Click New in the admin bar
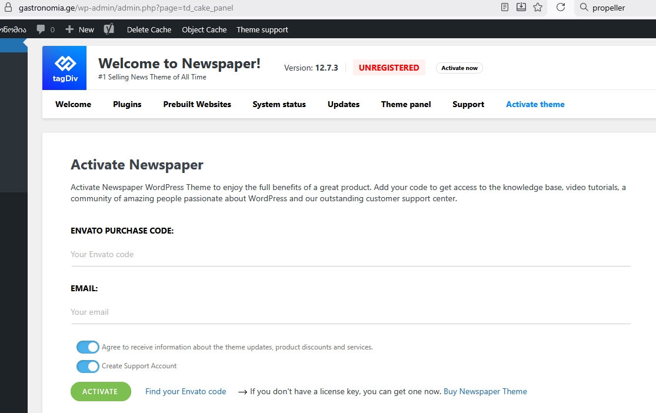Image resolution: width=656 pixels, height=413 pixels. [x=86, y=29]
